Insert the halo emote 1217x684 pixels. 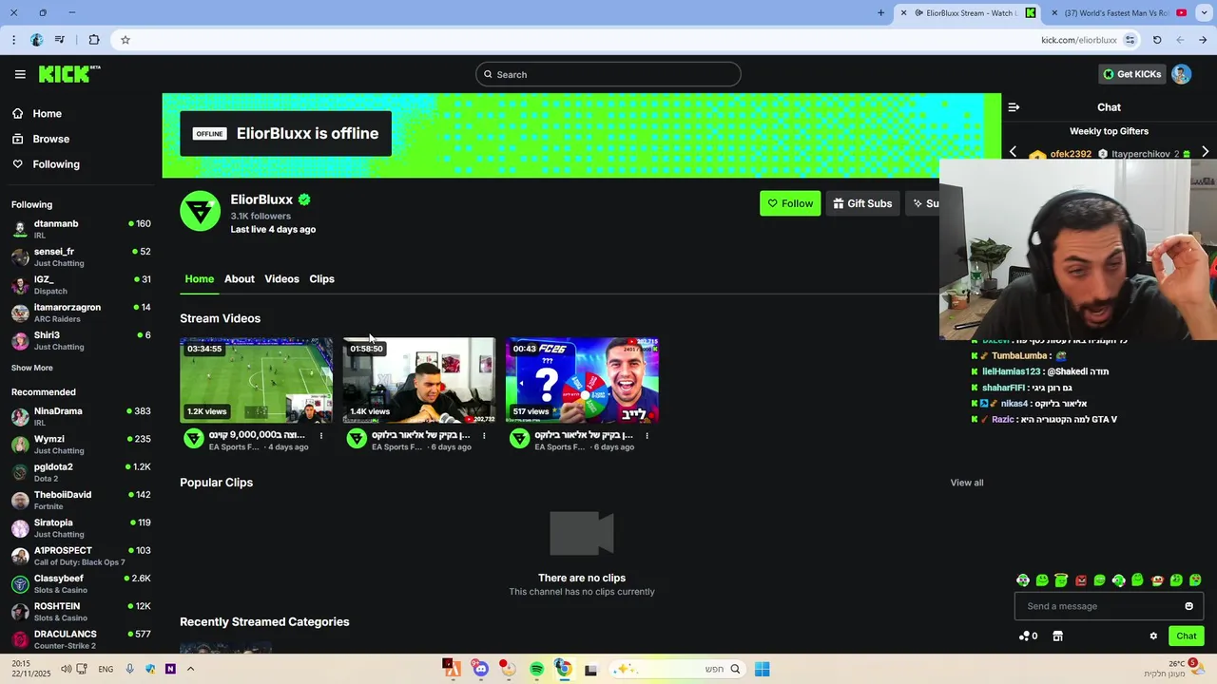click(x=1061, y=579)
